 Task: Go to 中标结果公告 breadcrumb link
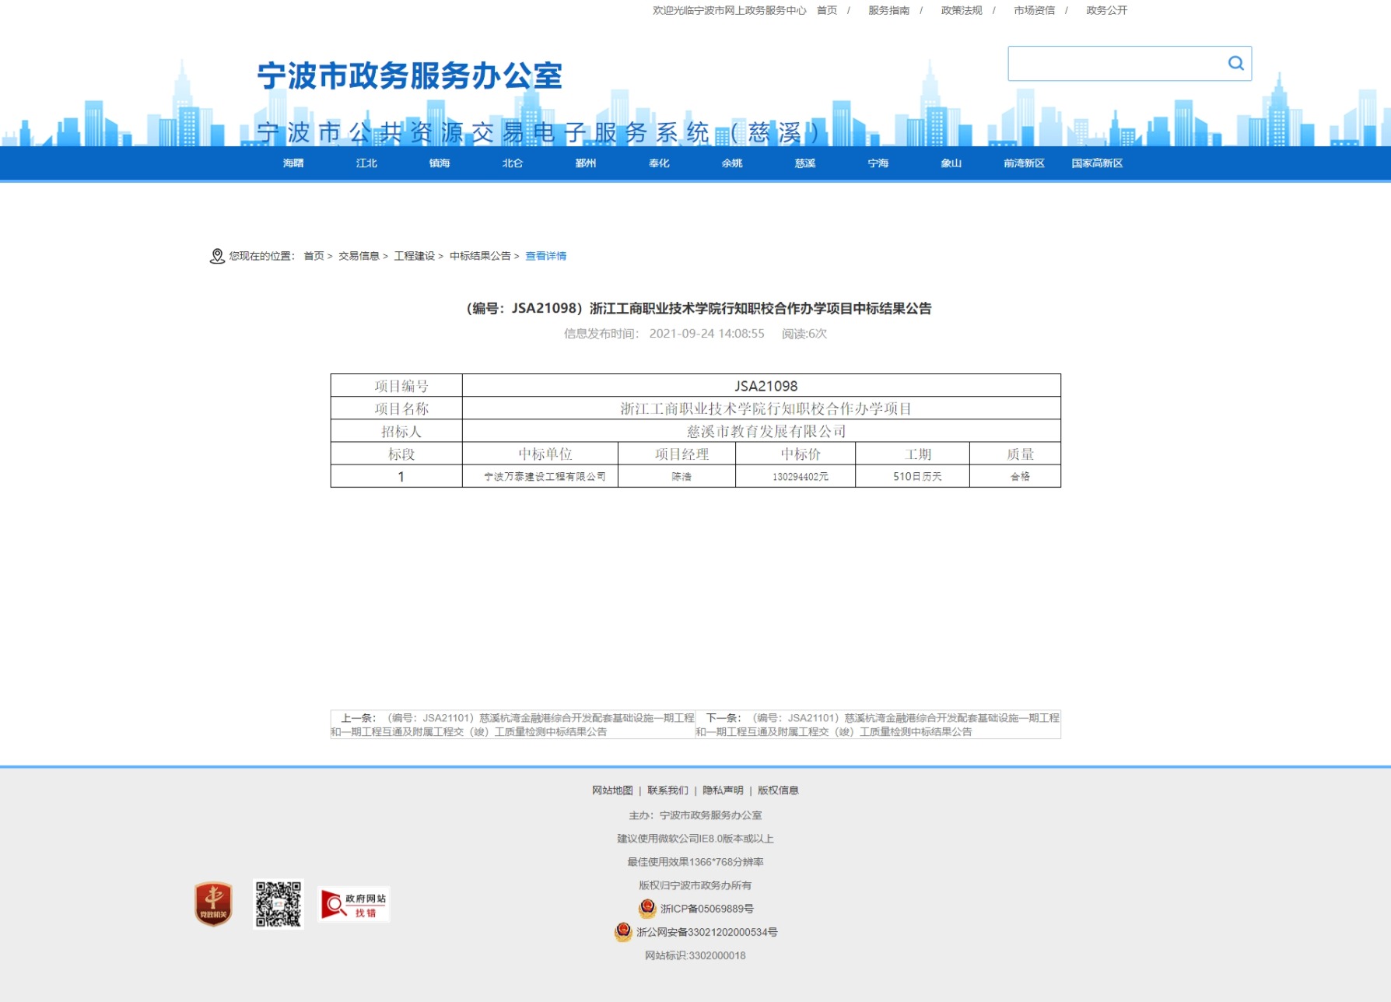click(480, 256)
